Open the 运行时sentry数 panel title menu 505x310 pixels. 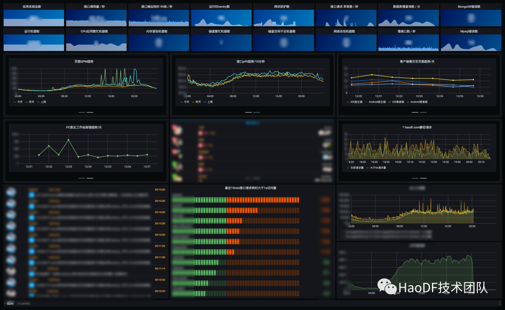click(x=219, y=7)
